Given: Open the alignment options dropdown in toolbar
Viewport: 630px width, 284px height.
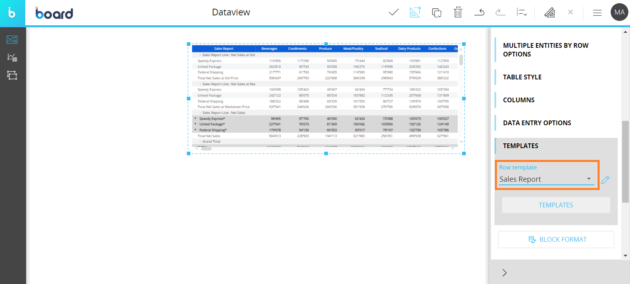Looking at the screenshot, I should [522, 13].
